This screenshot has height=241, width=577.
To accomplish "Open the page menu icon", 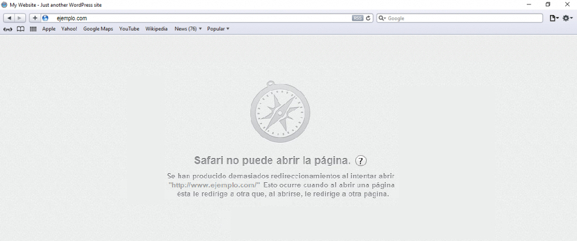I will (x=554, y=18).
